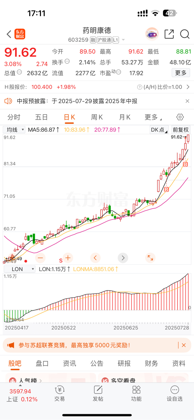Screen dimensions: 194x420
Task: Tap the upper B buy marker
Action: [x=185, y=164]
